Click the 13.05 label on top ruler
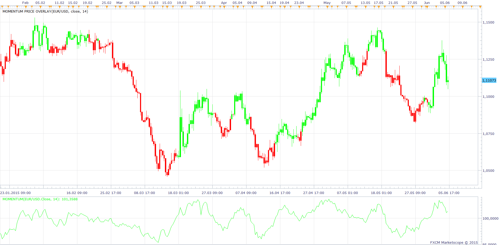This screenshot has width=499, height=245. [366, 3]
